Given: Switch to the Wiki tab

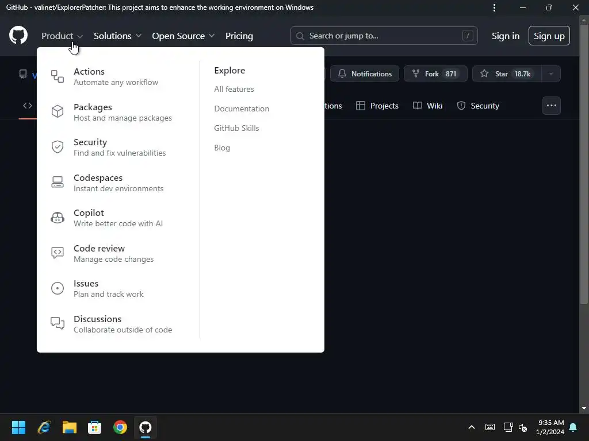Looking at the screenshot, I should tap(427, 106).
